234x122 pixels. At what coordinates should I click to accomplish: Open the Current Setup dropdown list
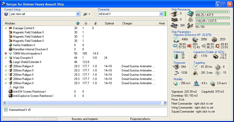[x=78, y=14]
